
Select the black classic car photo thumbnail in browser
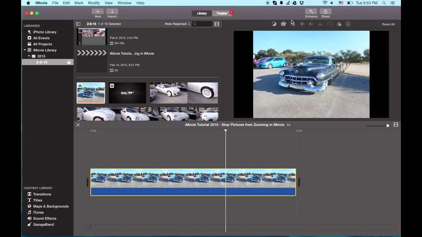[91, 93]
